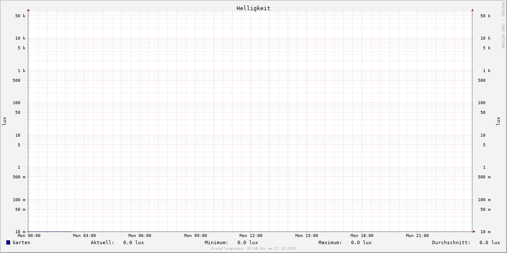Click the 0.0 lux value after Maximum
507x253 pixels.
click(361, 242)
